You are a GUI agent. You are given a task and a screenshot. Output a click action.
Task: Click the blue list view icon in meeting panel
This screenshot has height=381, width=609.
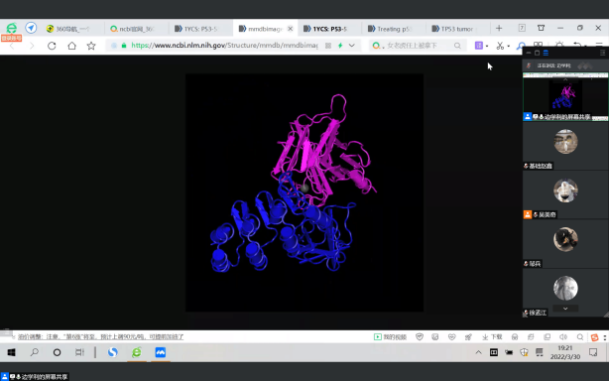[546, 53]
